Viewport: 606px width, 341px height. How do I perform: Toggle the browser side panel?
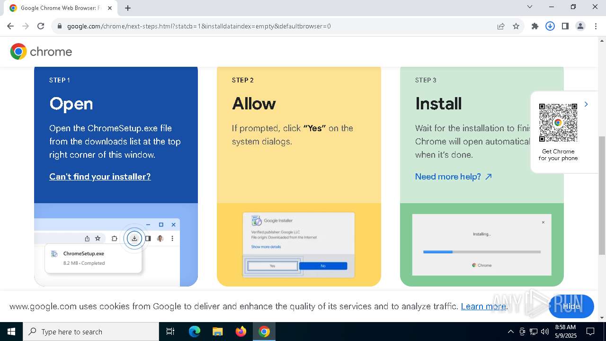(x=565, y=26)
